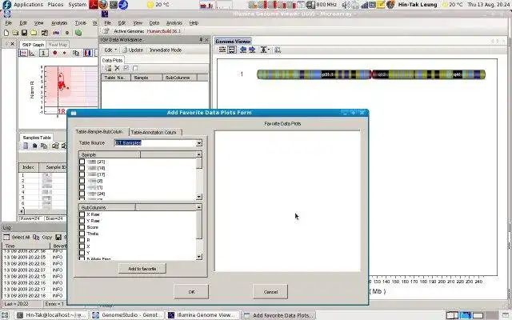This screenshot has height=320, width=512.
Task: Click the blue globe browser launcher in top panel
Action: tap(123, 5)
